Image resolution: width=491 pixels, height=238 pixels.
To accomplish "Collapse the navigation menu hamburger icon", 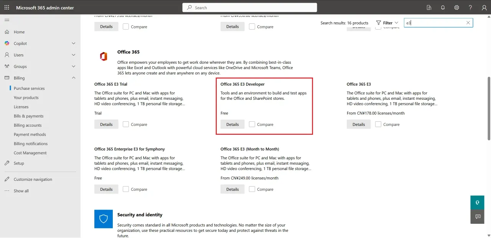I will click(x=7, y=20).
